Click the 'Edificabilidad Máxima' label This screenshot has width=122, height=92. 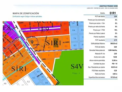98,43
